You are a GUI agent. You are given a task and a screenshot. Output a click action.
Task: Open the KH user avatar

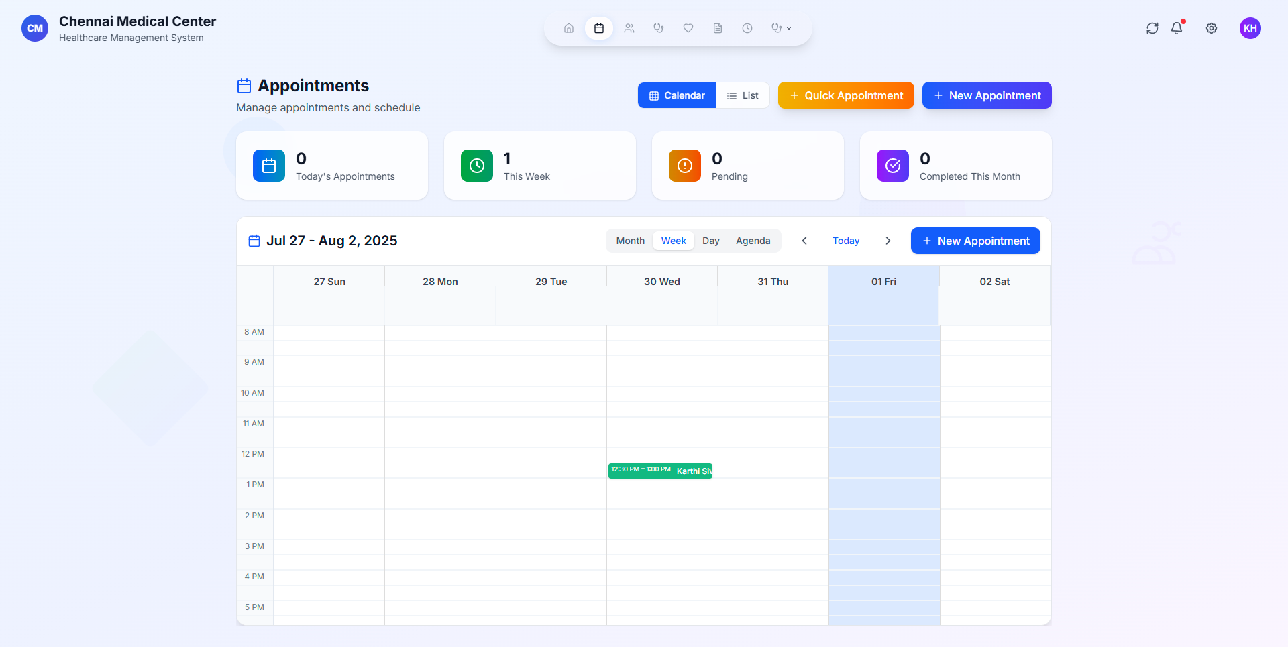[1250, 28]
